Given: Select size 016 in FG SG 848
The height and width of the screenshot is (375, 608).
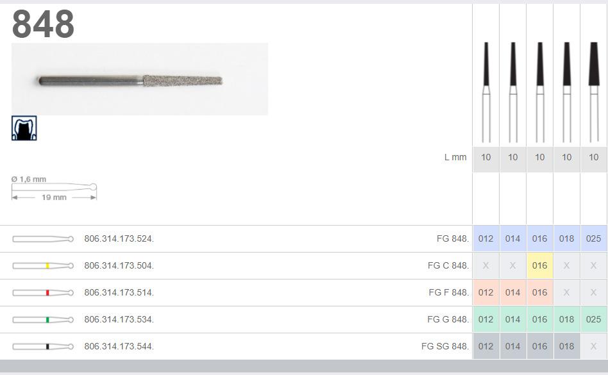Looking at the screenshot, I should (x=539, y=346).
